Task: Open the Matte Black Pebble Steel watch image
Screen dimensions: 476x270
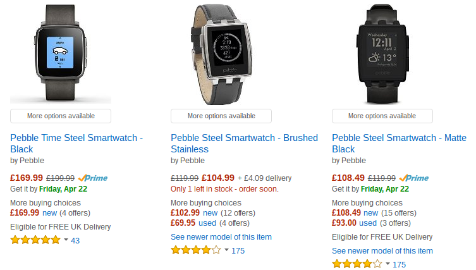Action: tap(382, 54)
